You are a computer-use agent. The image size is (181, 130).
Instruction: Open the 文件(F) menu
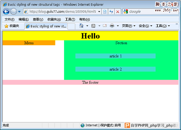coord(9,19)
